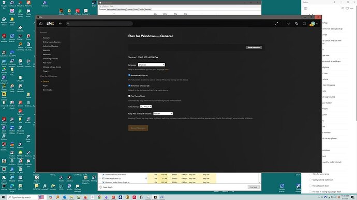Open Plex settings wrench icon
357x200 pixels.
coord(296,24)
